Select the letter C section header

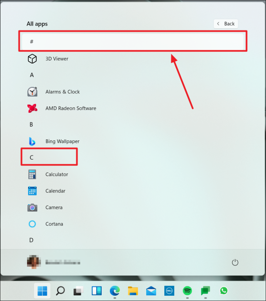[x=32, y=158]
